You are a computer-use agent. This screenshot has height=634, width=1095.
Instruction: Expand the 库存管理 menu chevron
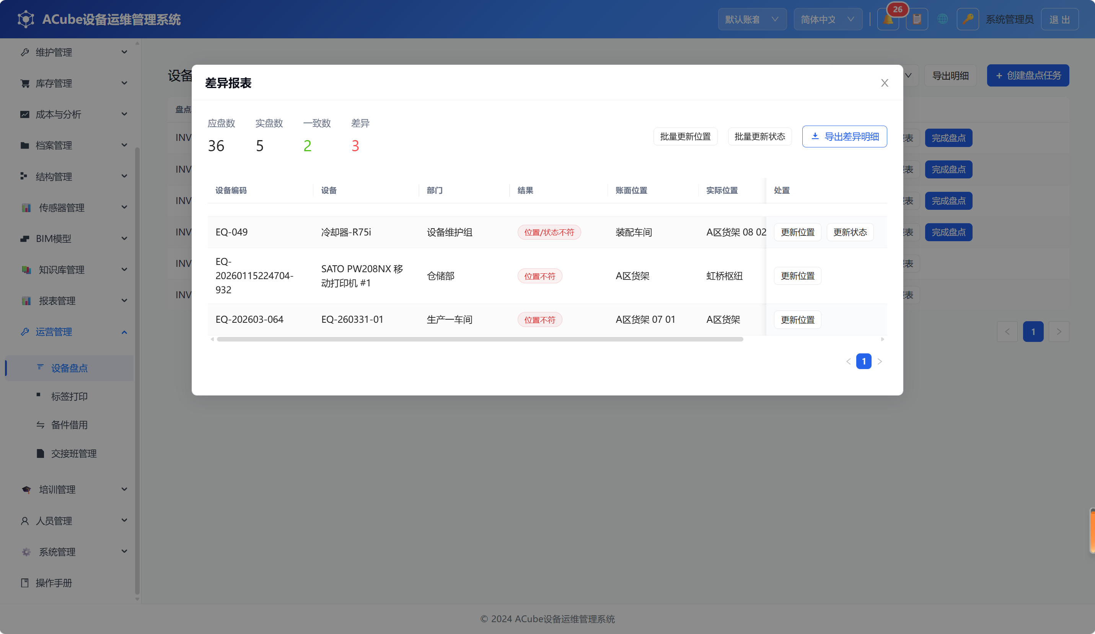click(x=124, y=83)
